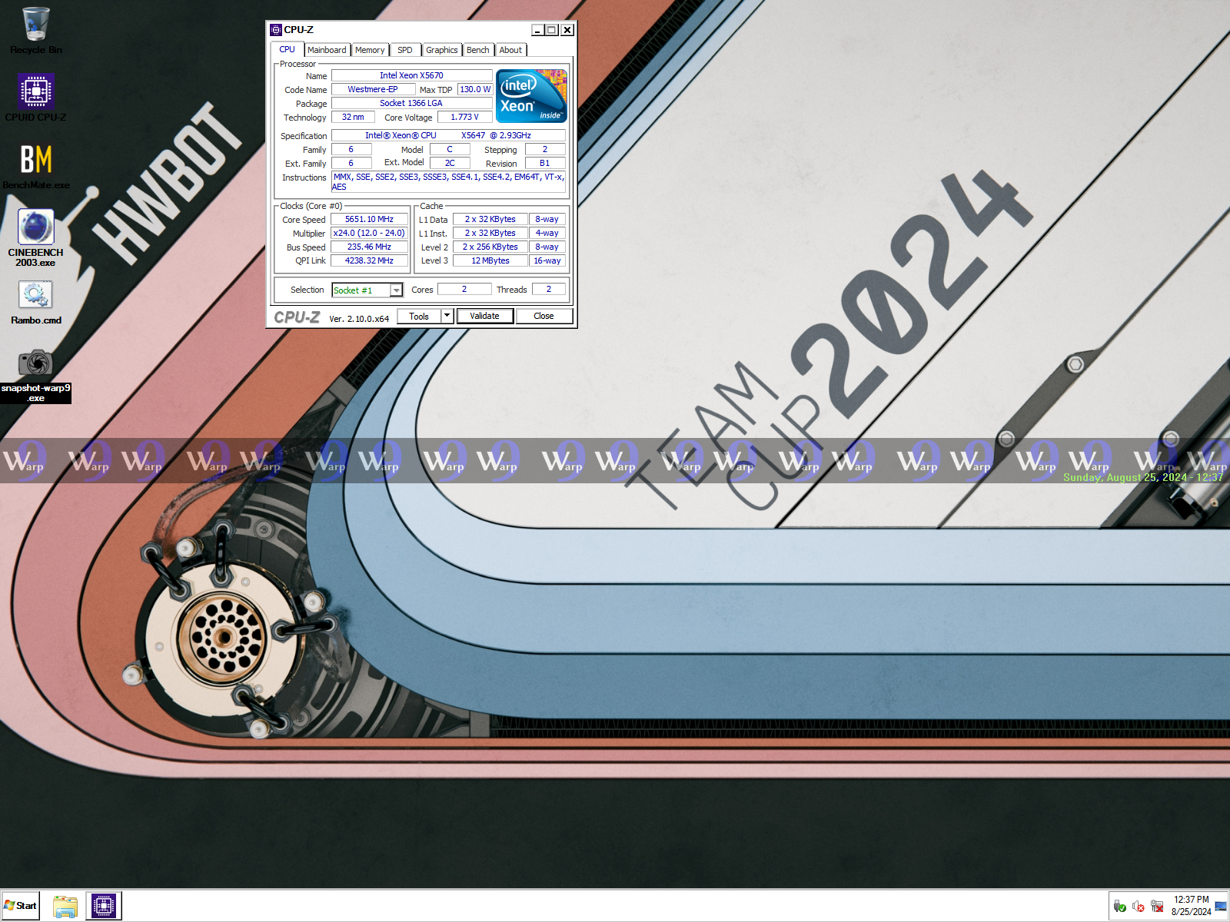The height and width of the screenshot is (922, 1230).
Task: Switch to the About tab
Action: pos(510,50)
